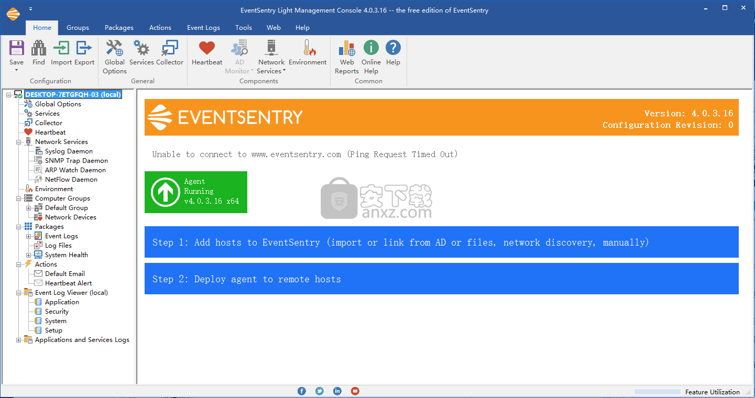Select ARP Watch Daemon in the tree
The width and height of the screenshot is (755, 398).
[x=75, y=170]
